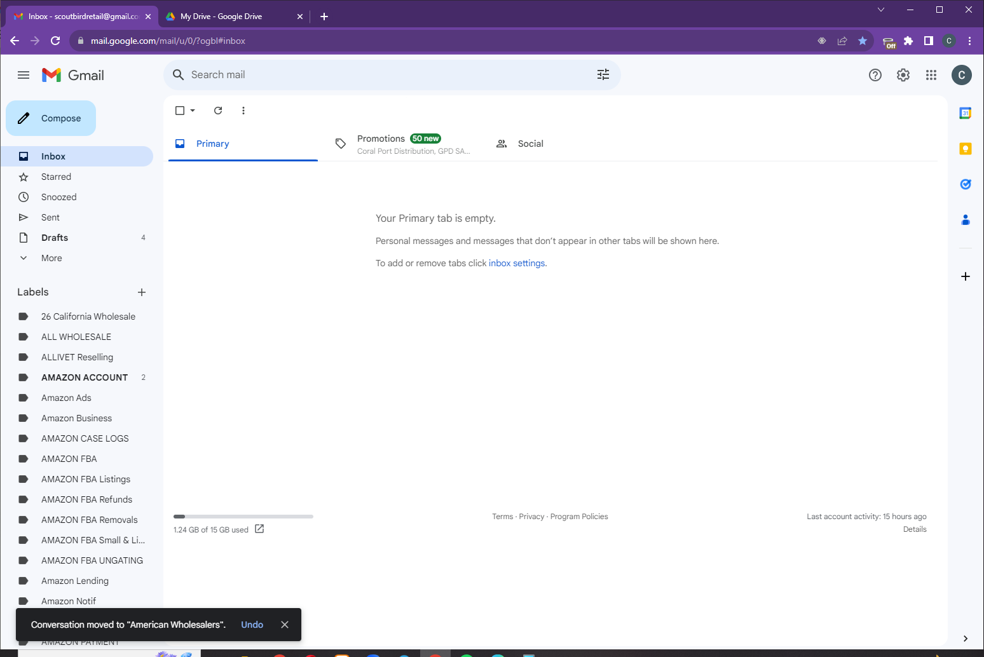Image resolution: width=984 pixels, height=657 pixels.
Task: Select the Inbox browser tab
Action: [83, 17]
